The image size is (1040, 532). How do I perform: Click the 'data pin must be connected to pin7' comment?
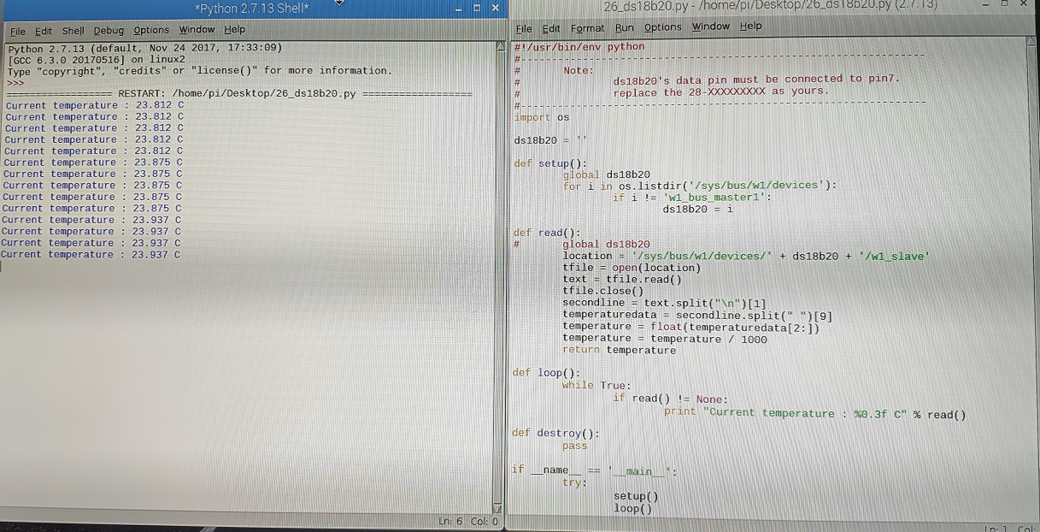click(755, 79)
